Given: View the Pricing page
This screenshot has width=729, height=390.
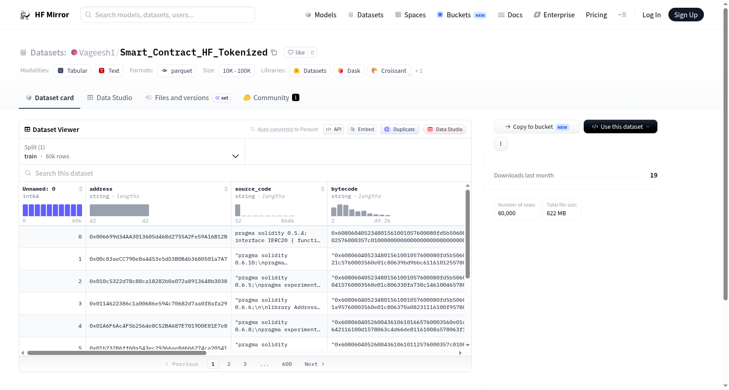Looking at the screenshot, I should 596,15.
